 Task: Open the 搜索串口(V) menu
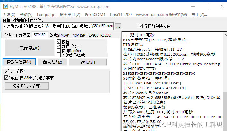click(x=70, y=14)
